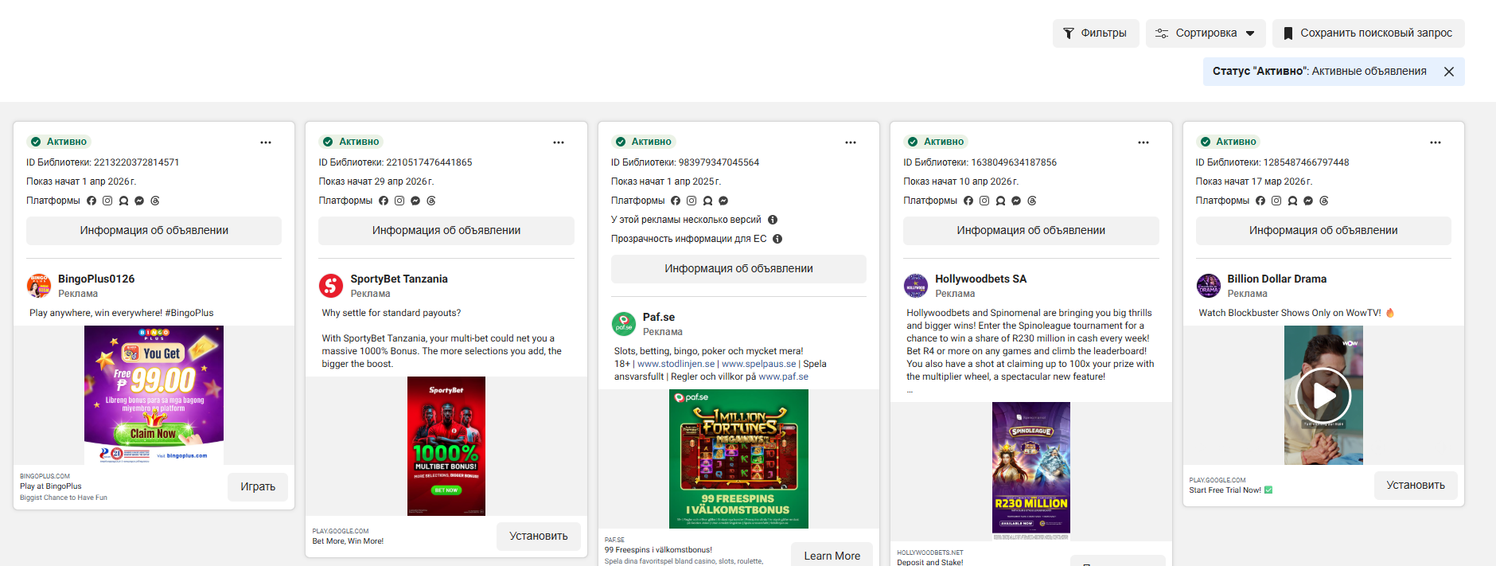Screen dimensions: 1496x566
Task: Click Messenger icon on Hollywoodbets SA ad
Action: pyautogui.click(x=1016, y=201)
